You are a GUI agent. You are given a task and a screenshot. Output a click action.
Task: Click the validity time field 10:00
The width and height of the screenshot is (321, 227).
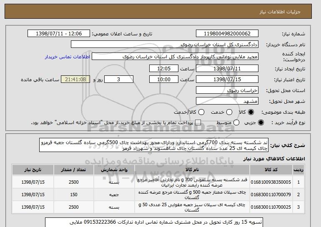coord(164,80)
